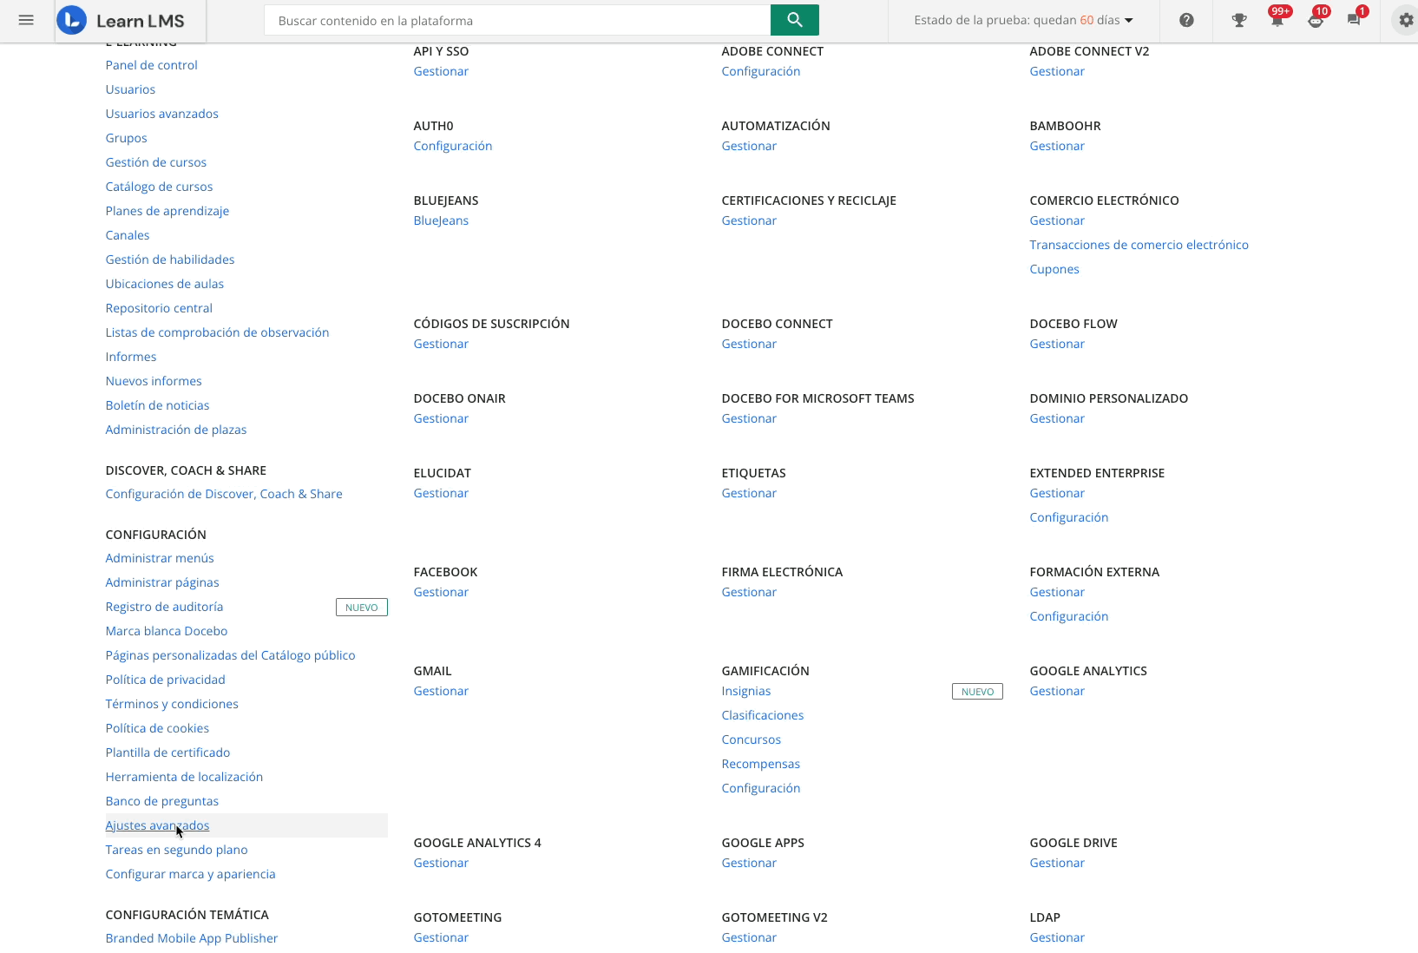Open Marca blanca Docebo
The image size is (1418, 953).
pos(167,631)
